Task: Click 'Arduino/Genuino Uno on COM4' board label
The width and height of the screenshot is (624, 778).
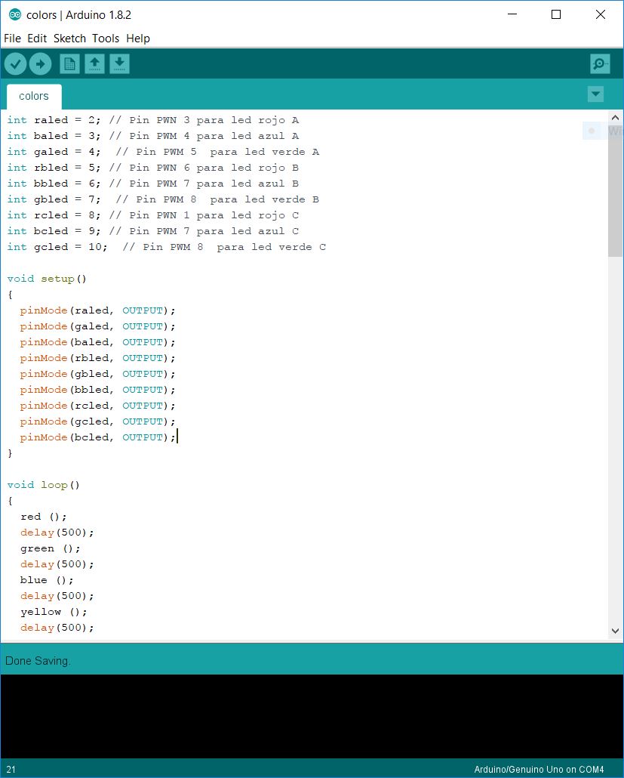Action: click(539, 770)
